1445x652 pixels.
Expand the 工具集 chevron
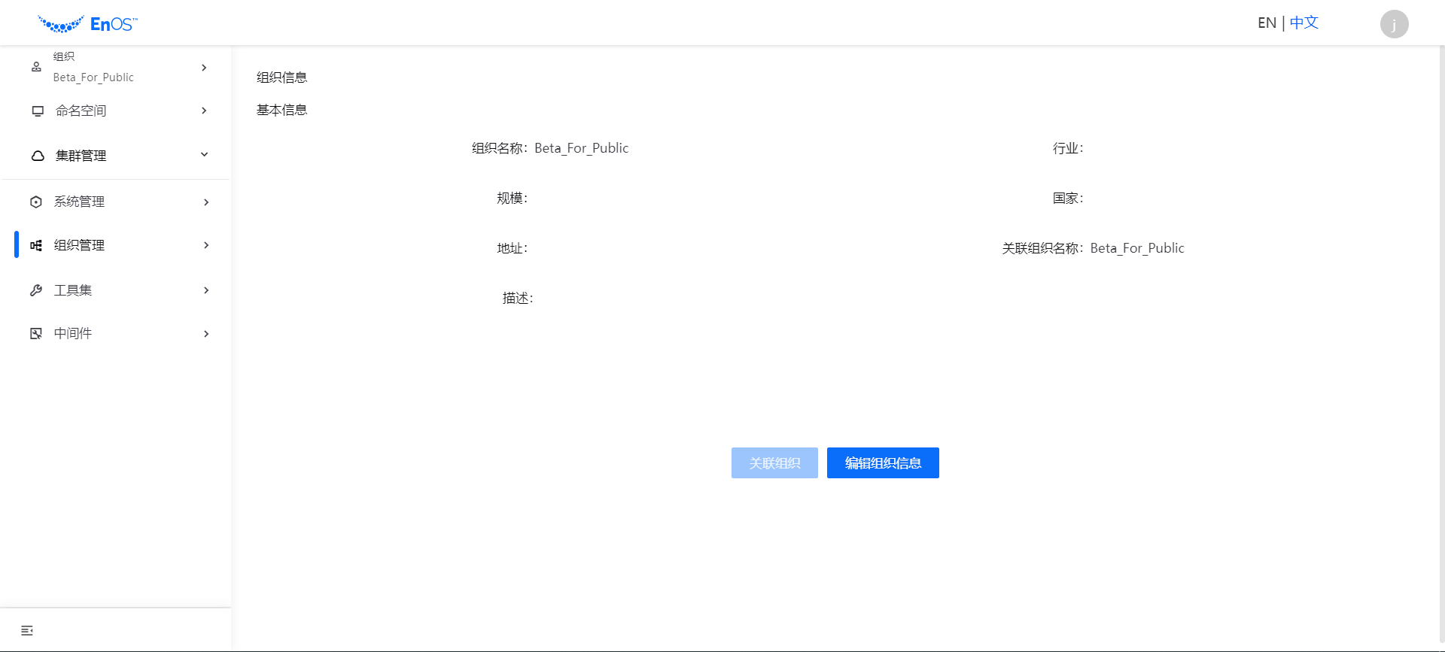tap(206, 290)
